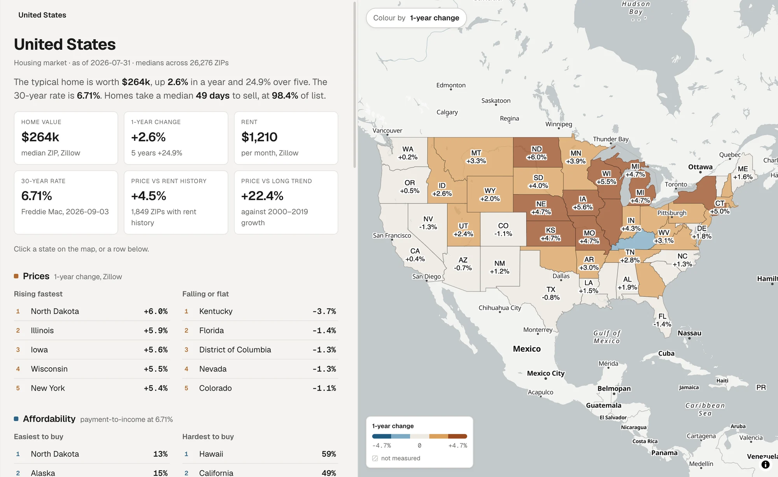This screenshot has width=778, height=477.
Task: Click the Price vs Rent History card
Action: click(x=176, y=202)
